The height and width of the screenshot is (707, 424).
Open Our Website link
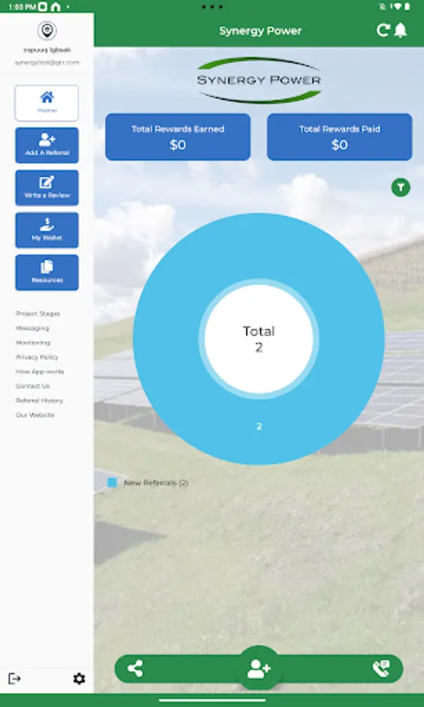pyautogui.click(x=35, y=415)
